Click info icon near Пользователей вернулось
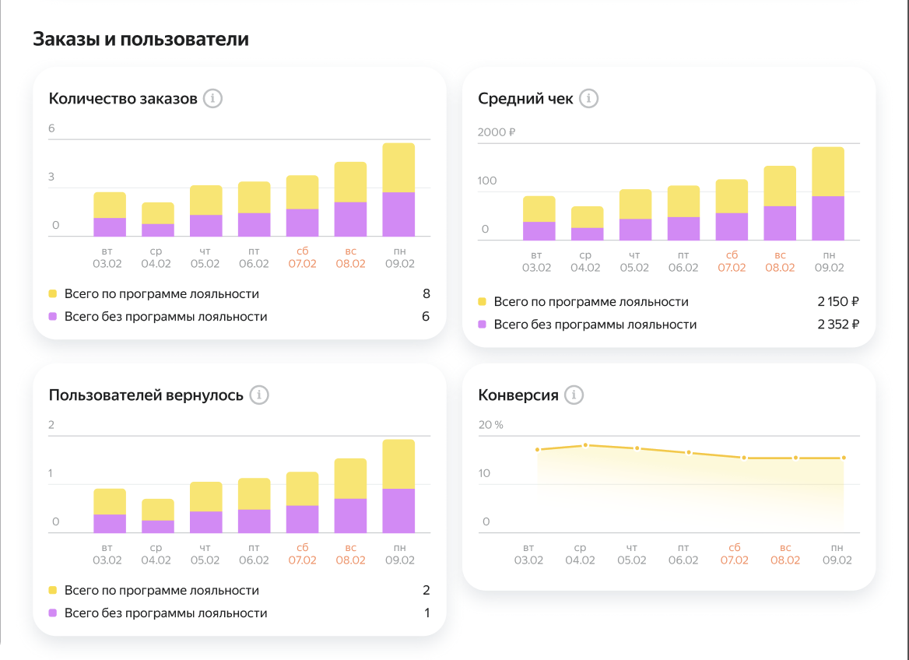909x660 pixels. coord(258,395)
